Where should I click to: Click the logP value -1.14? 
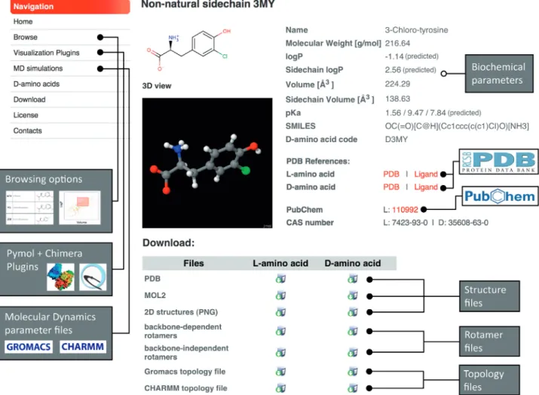(394, 56)
